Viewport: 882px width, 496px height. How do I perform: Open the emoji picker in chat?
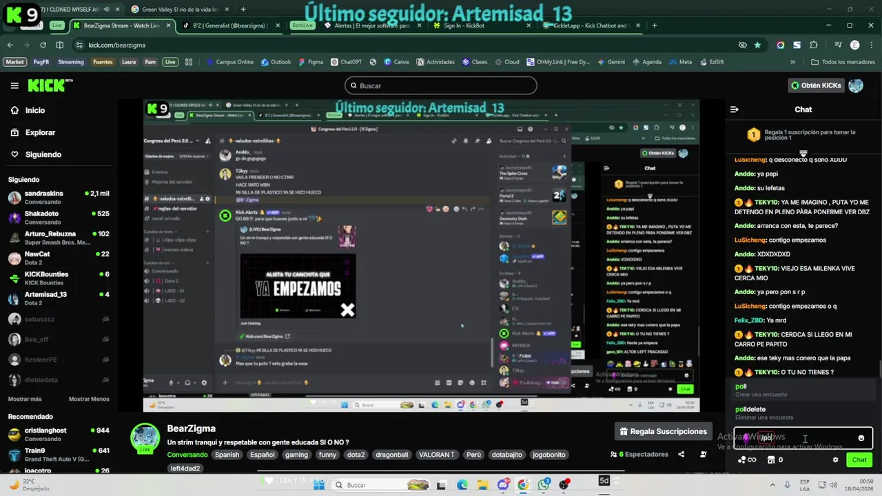[x=861, y=438]
